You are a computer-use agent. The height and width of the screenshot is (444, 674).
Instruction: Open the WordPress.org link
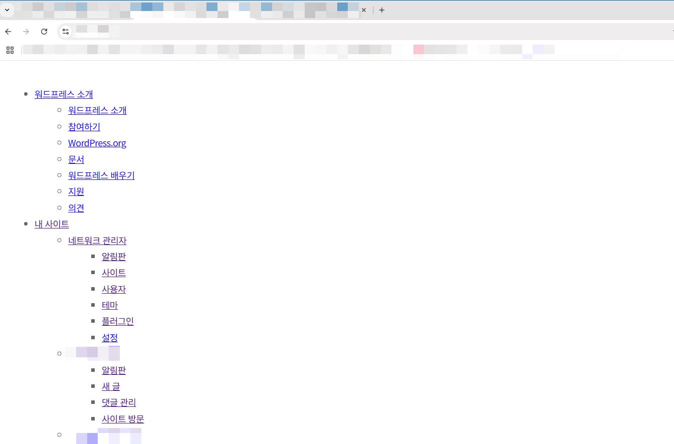(97, 143)
